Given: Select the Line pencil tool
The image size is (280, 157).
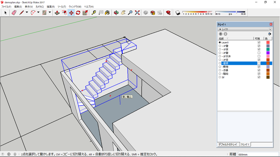Looking at the screenshot, I should tap(22, 13).
